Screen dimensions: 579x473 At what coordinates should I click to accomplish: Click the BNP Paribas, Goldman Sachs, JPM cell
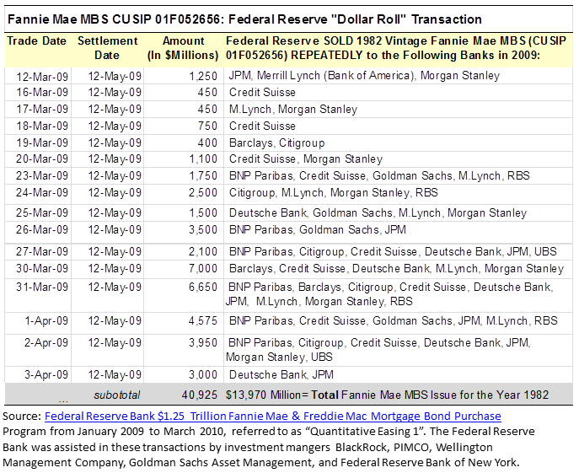click(x=318, y=230)
